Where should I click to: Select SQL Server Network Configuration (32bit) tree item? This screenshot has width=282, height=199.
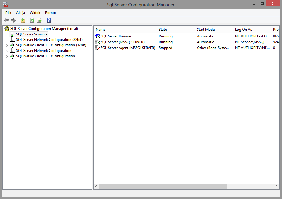(x=44, y=40)
